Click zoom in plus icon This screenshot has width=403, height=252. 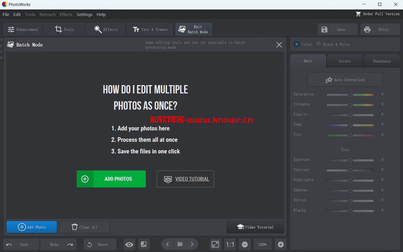[281, 244]
